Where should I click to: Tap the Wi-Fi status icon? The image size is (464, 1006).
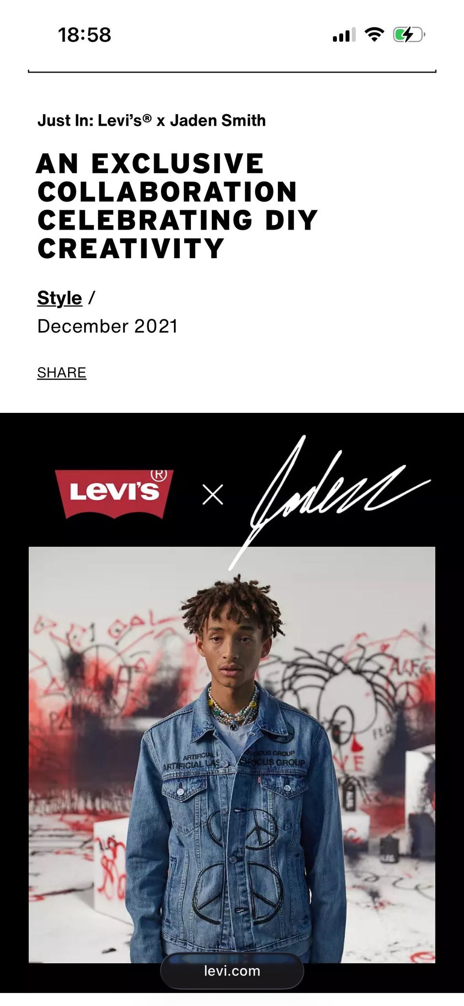pyautogui.click(x=374, y=34)
